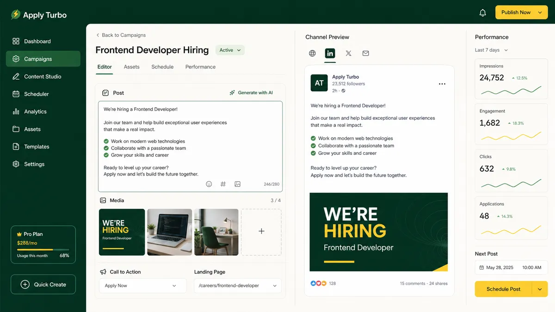Click the insert image icon in post editor

pos(237,184)
